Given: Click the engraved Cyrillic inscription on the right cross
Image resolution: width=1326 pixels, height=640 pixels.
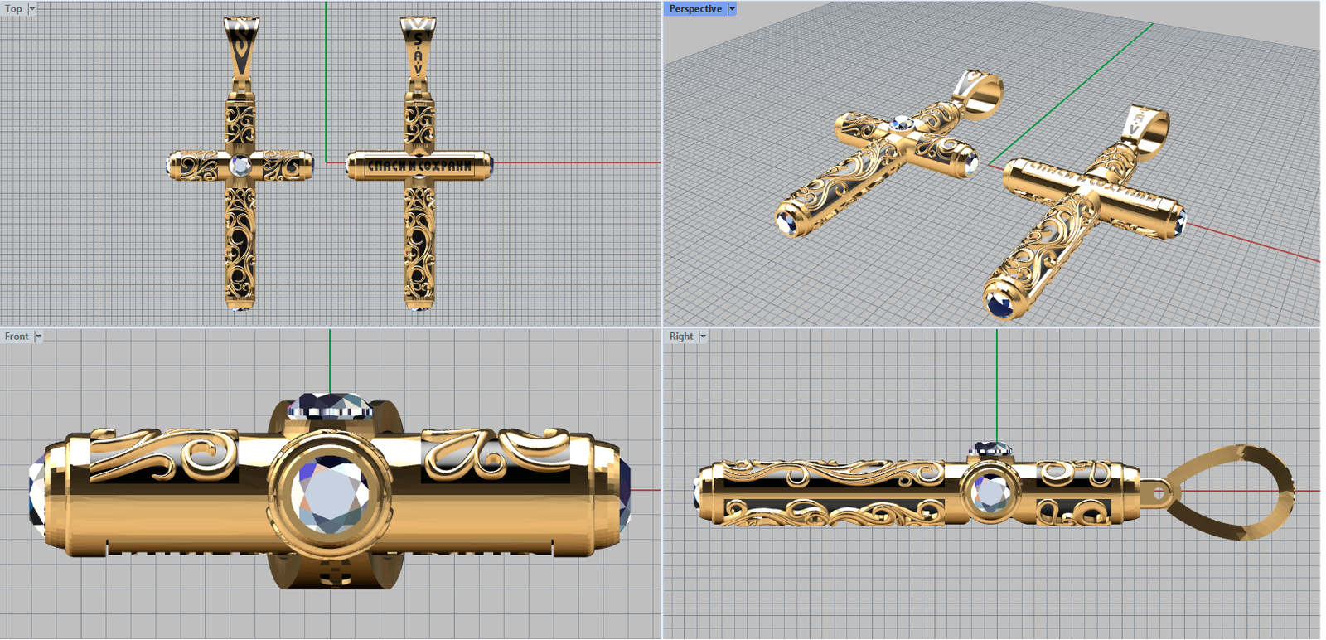Looking at the screenshot, I should coord(419,166).
